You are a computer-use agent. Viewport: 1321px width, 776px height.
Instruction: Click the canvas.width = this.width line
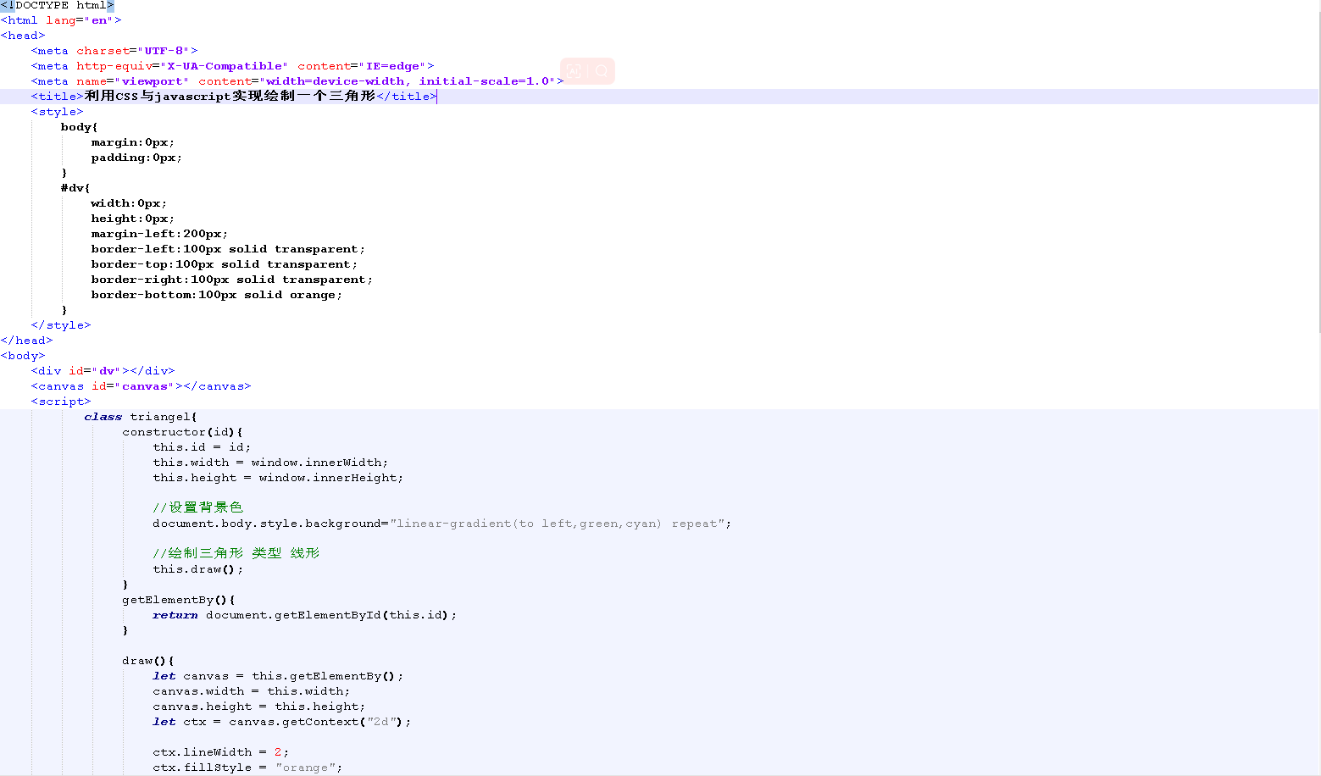pos(251,691)
